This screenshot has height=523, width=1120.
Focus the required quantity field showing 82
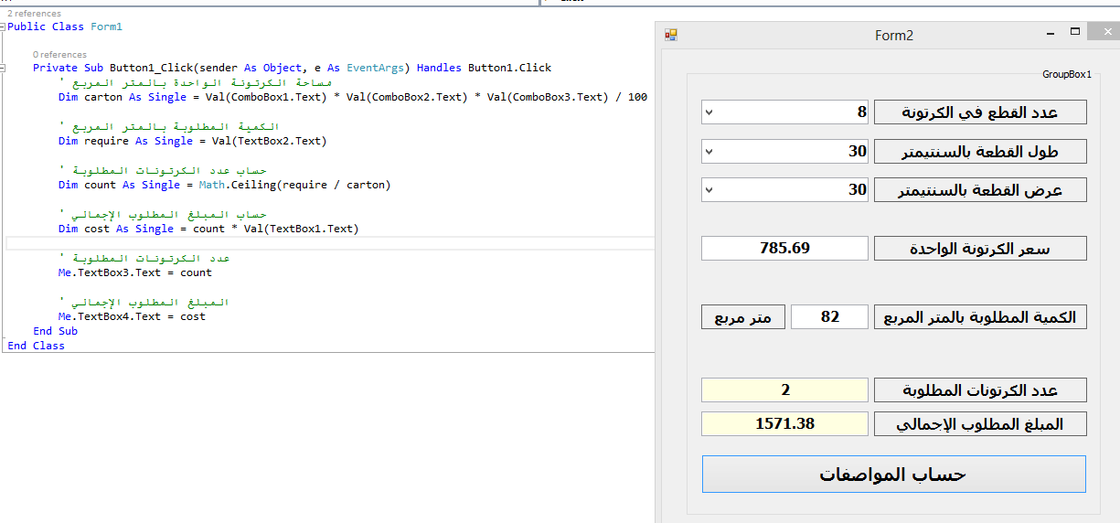pos(829,316)
